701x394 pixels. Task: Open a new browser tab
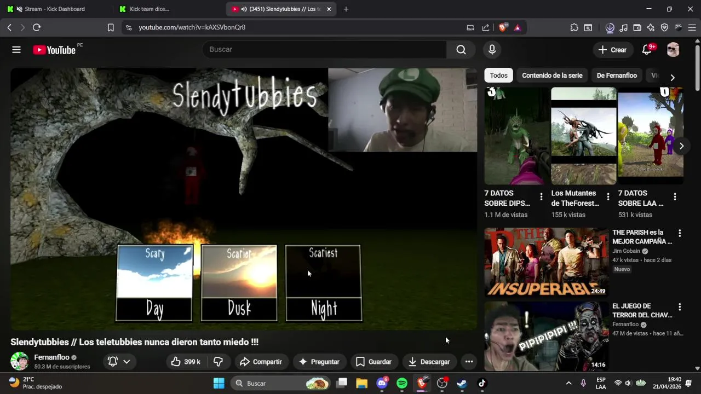click(346, 9)
